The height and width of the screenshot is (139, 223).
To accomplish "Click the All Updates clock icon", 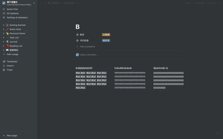I will point(4,13).
